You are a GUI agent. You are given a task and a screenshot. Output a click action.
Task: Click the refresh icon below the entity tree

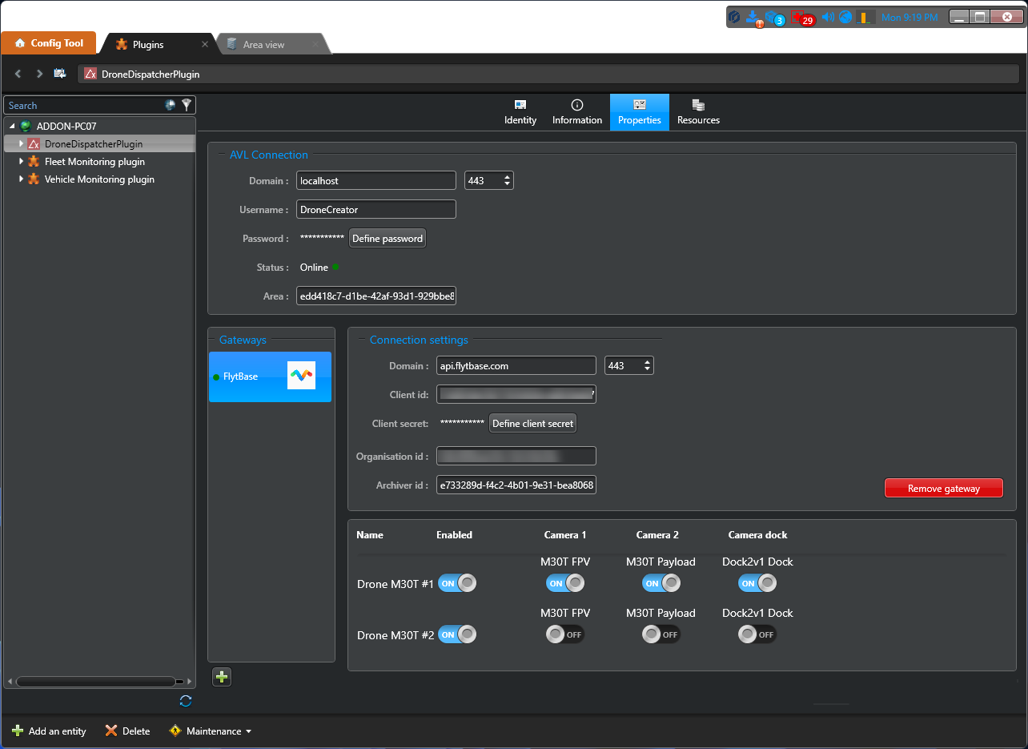pyautogui.click(x=186, y=701)
